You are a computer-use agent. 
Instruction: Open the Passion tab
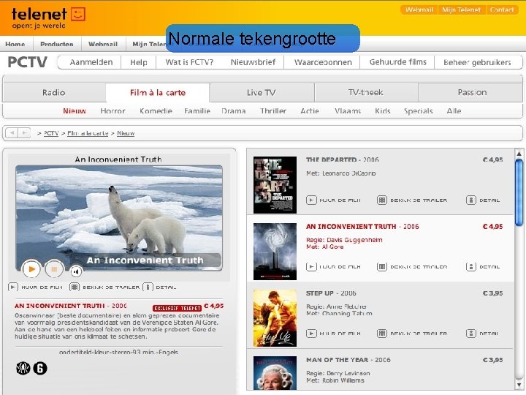472,93
